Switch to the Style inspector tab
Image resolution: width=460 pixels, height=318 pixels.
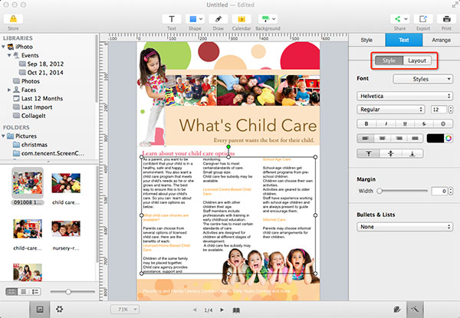[366, 40]
